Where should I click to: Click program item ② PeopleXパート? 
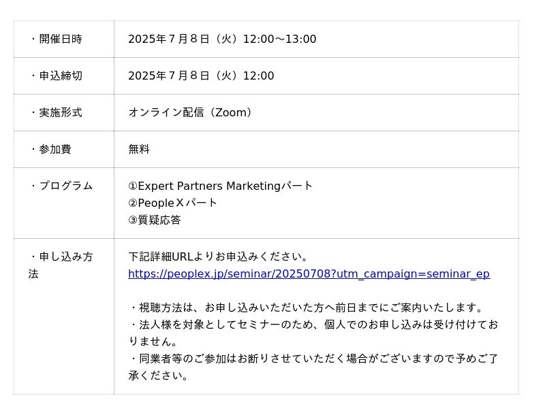tap(173, 203)
